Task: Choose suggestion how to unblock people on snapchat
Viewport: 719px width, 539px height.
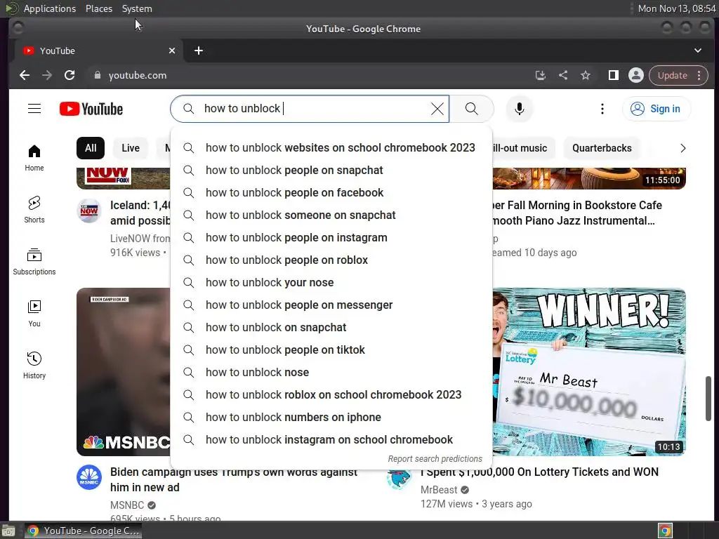Action: (331, 170)
